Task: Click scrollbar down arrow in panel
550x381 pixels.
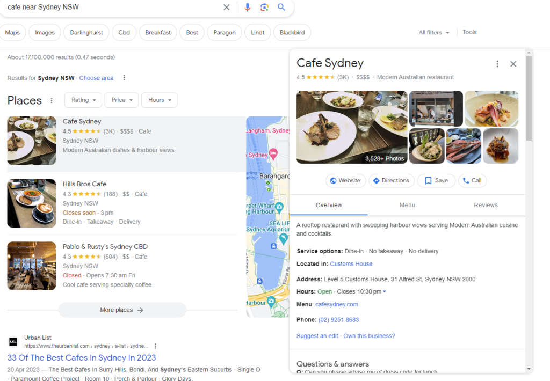Action: click(529, 369)
